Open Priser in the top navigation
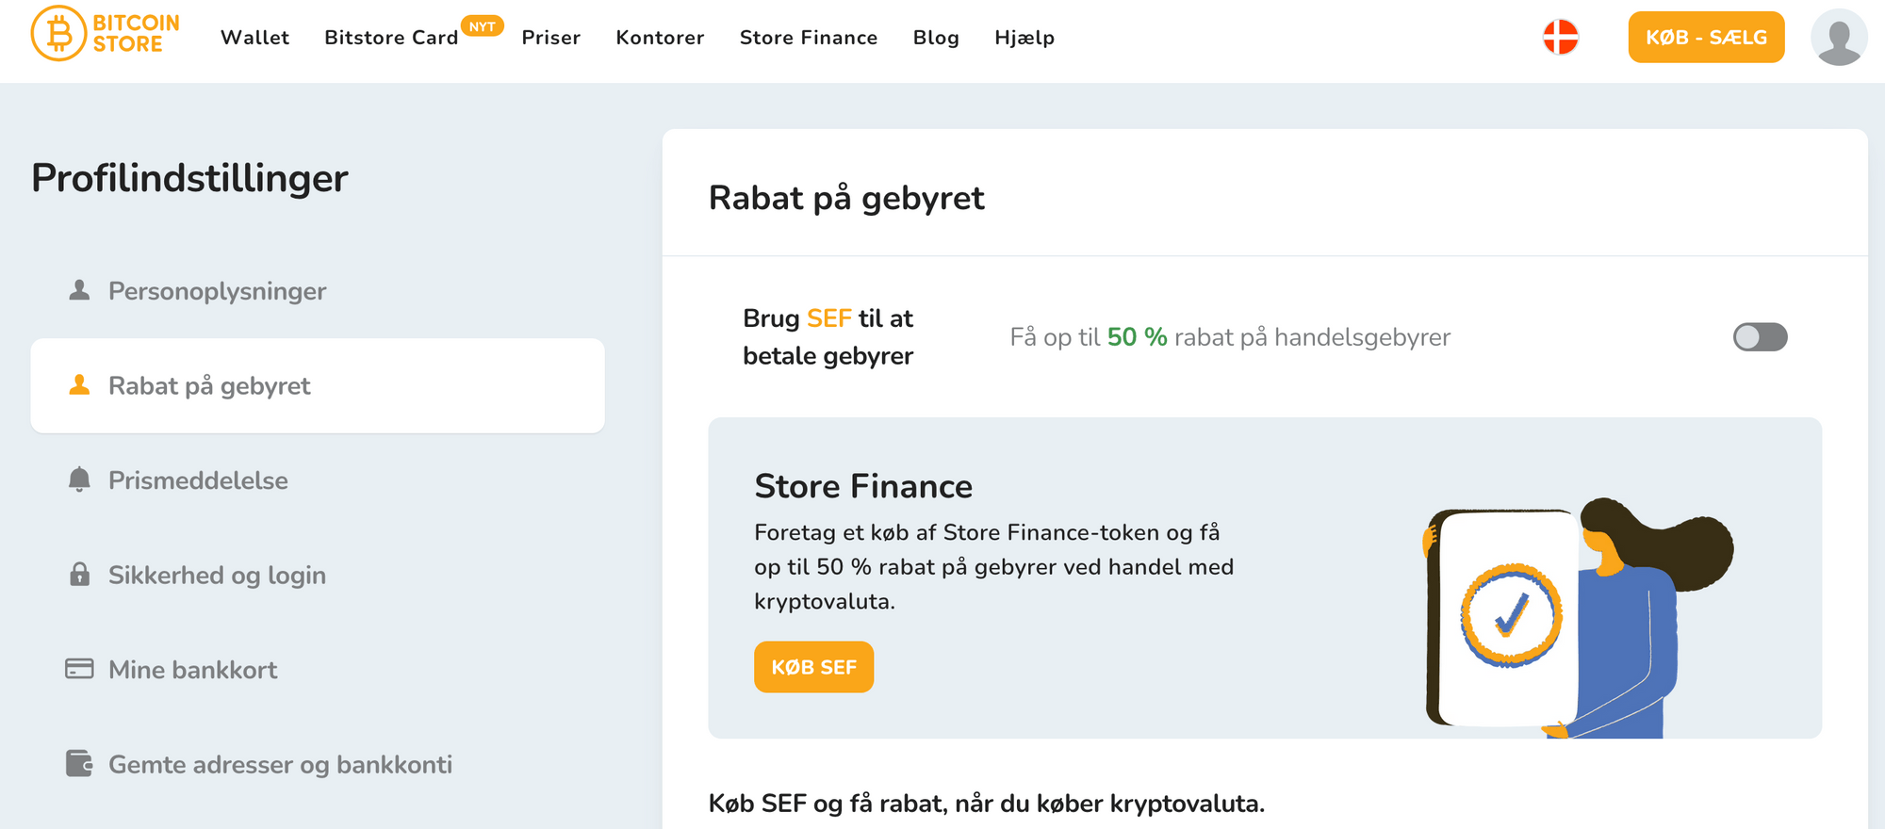The width and height of the screenshot is (1885, 829). [550, 38]
